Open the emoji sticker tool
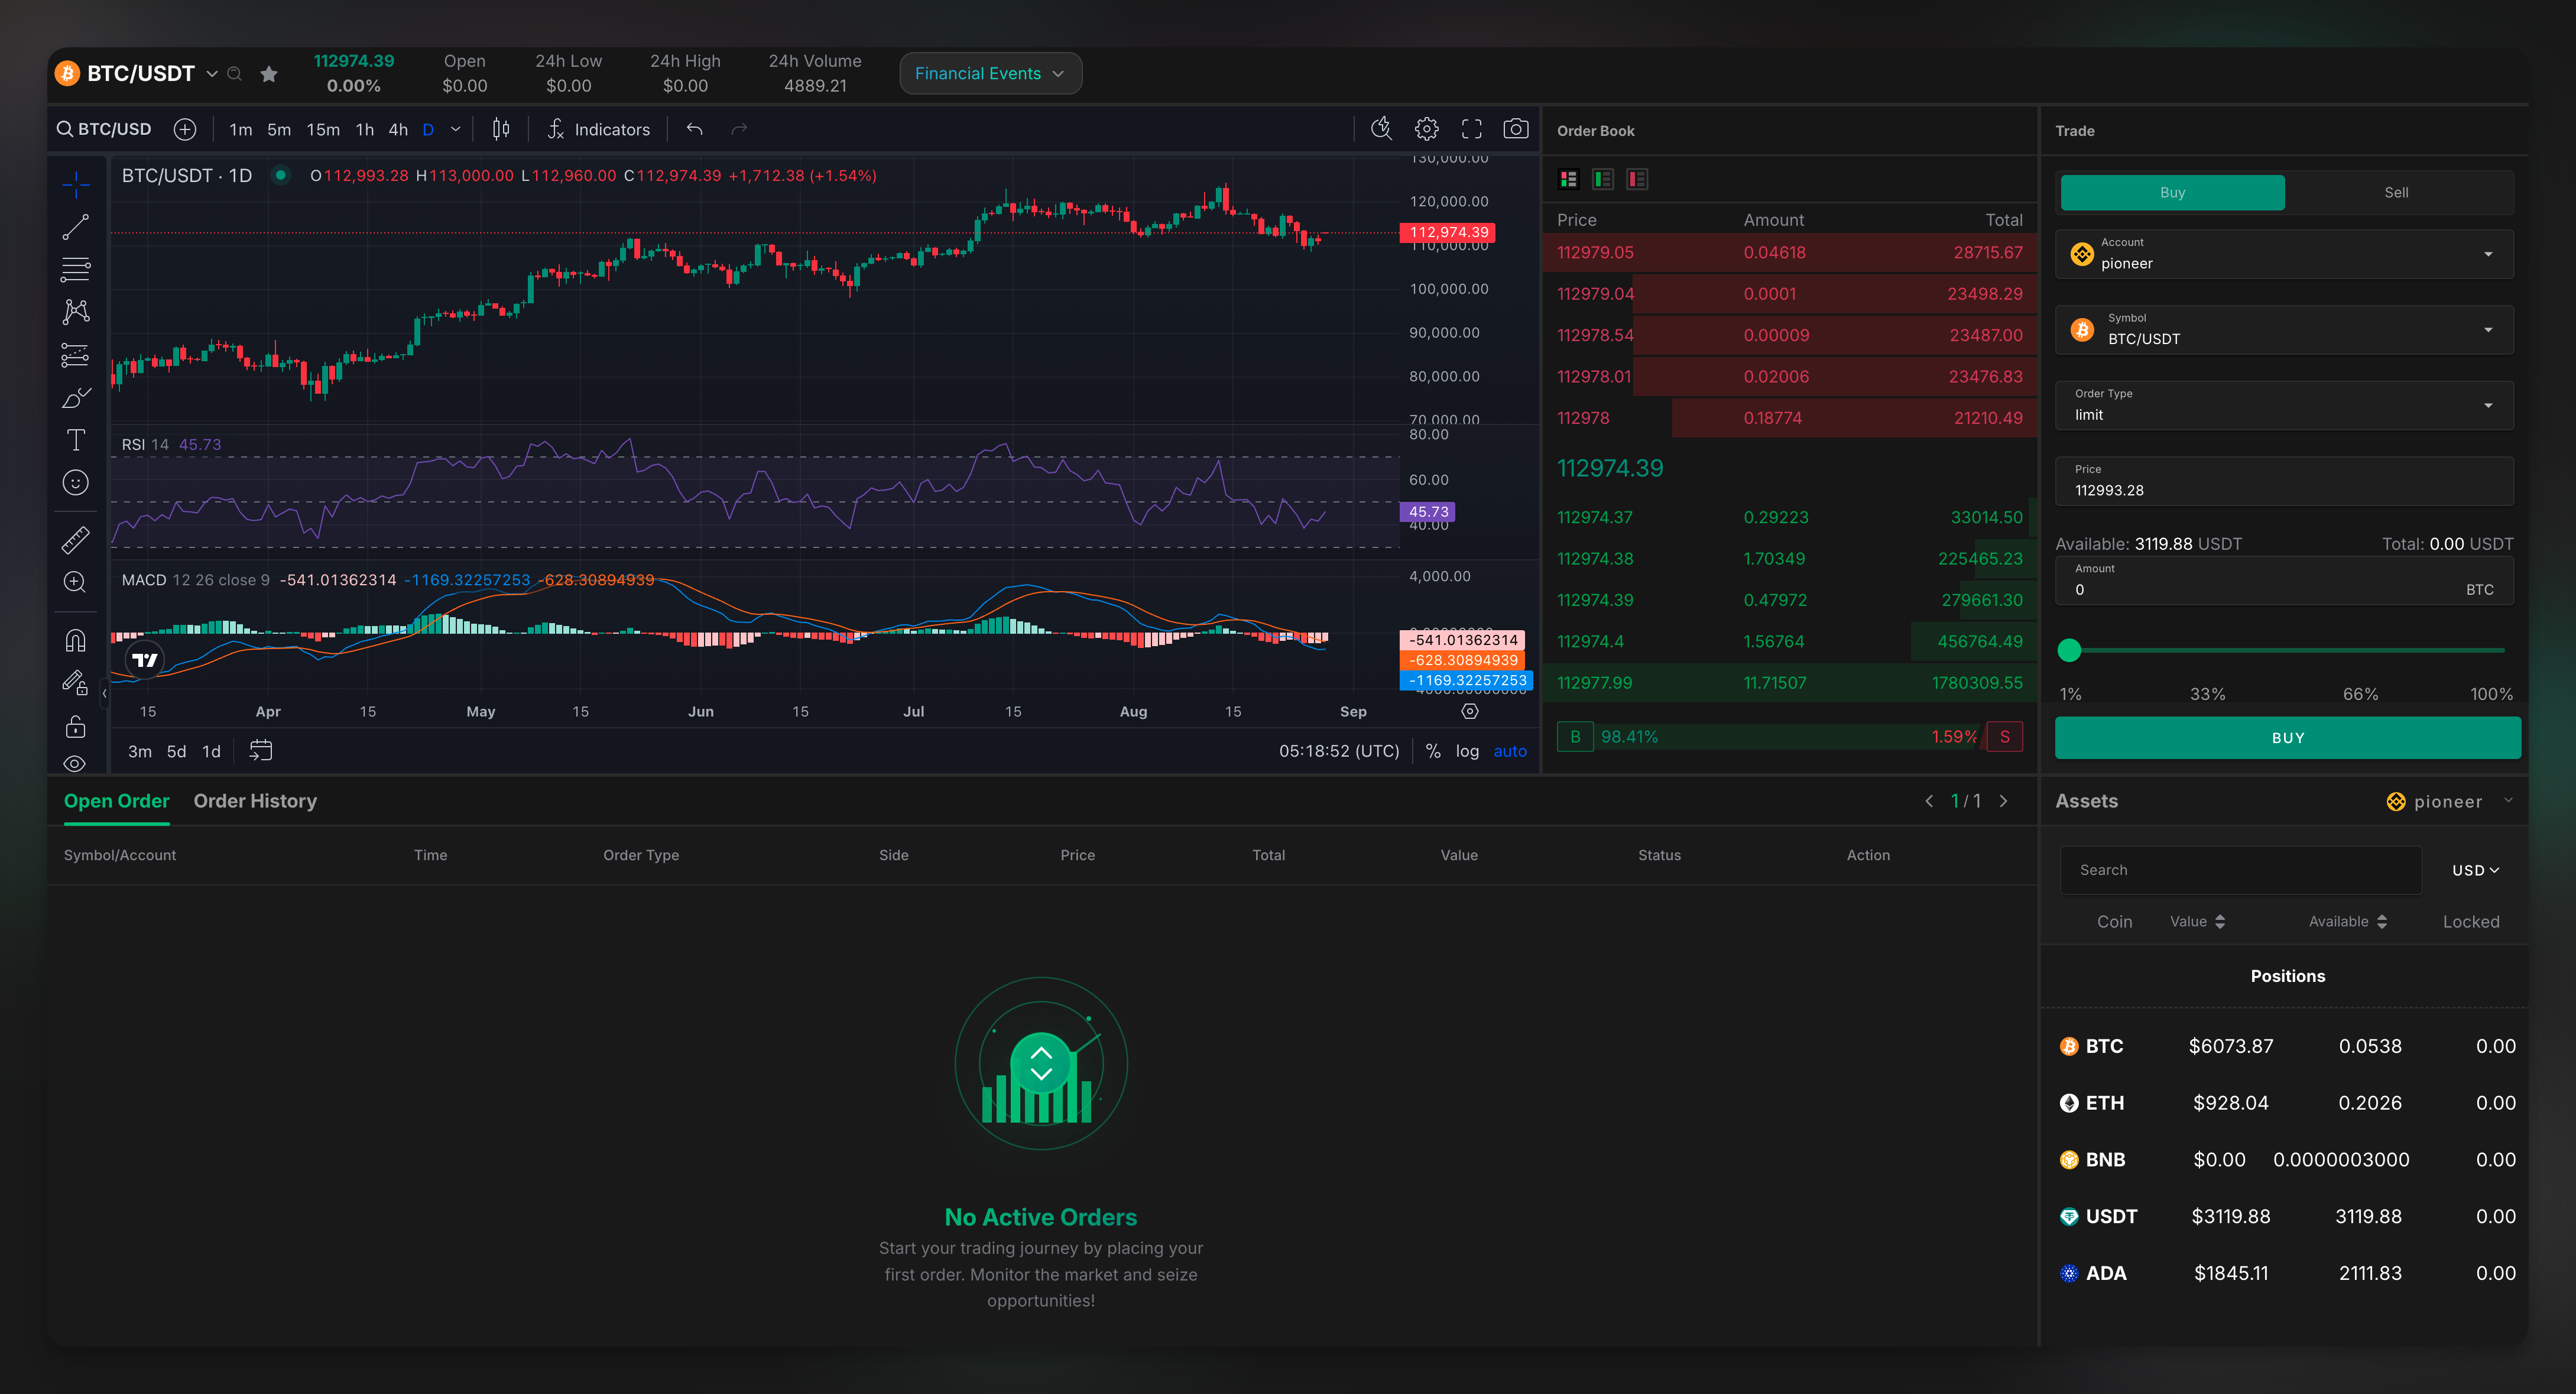This screenshot has width=2576, height=1394. (75, 482)
